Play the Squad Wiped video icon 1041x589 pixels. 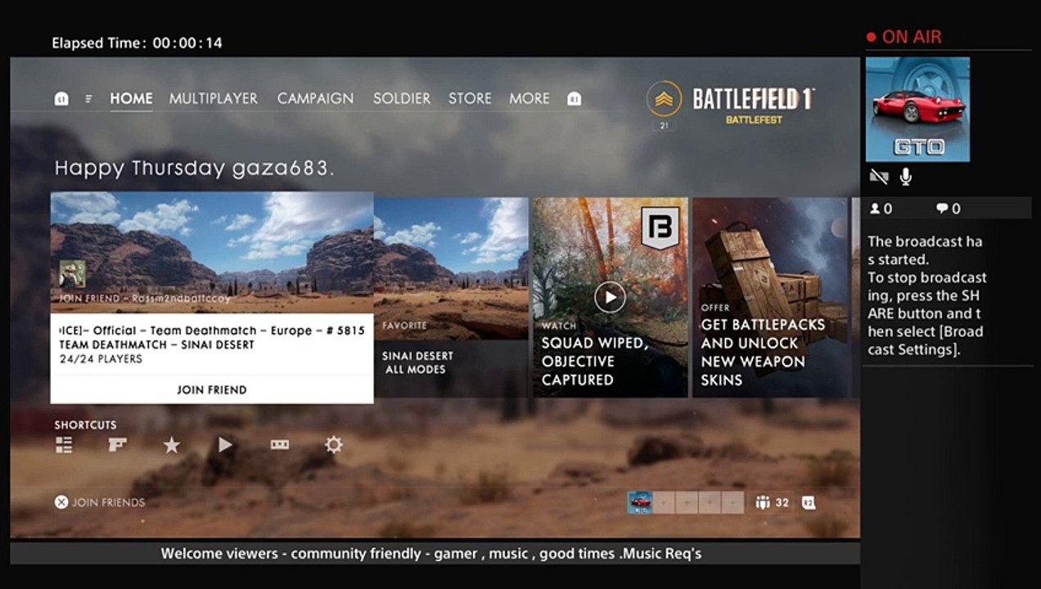click(x=610, y=297)
